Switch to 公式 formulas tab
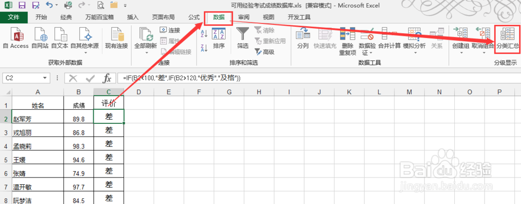Screen dimensions: 521x204 (x=194, y=17)
